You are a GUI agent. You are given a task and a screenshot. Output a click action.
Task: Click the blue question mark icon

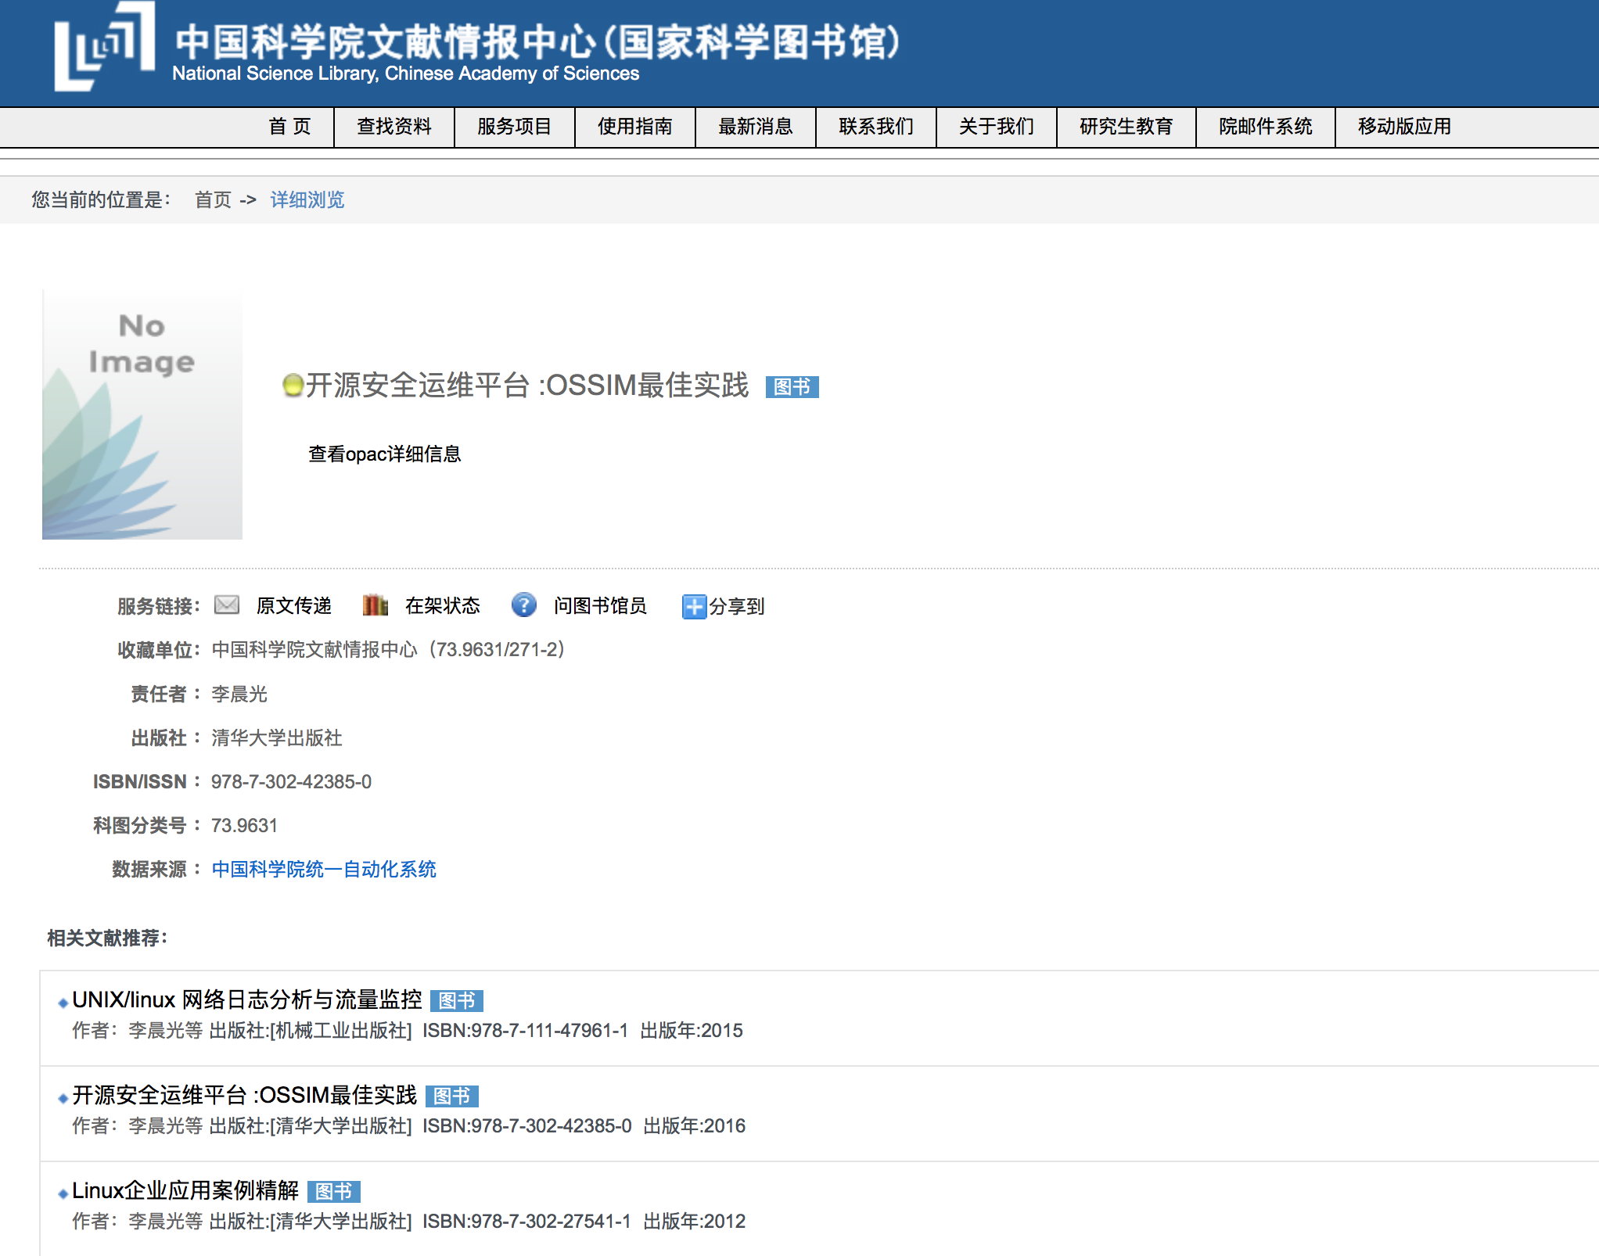tap(523, 605)
